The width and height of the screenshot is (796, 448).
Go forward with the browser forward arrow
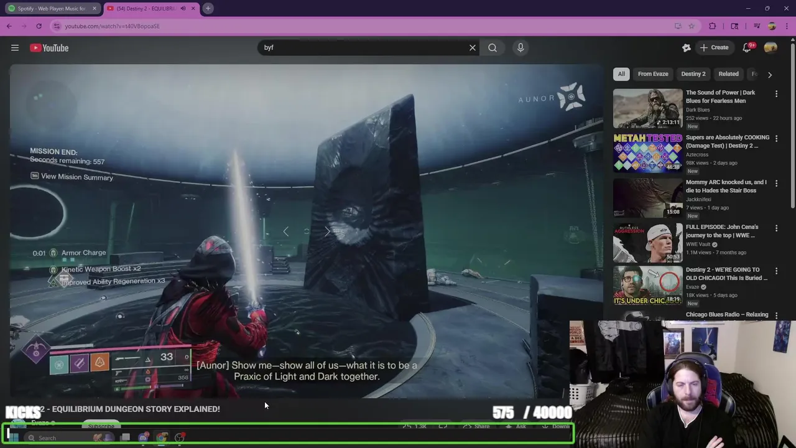[x=24, y=26]
